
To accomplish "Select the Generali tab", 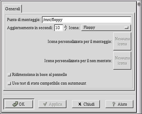I will [x=13, y=9].
